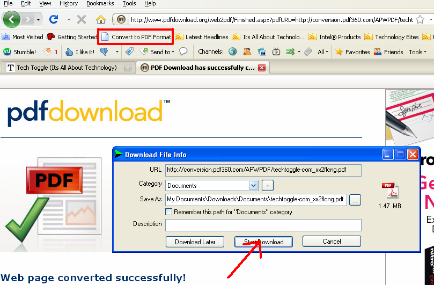Open StumbleUpon Friends

coord(388,52)
